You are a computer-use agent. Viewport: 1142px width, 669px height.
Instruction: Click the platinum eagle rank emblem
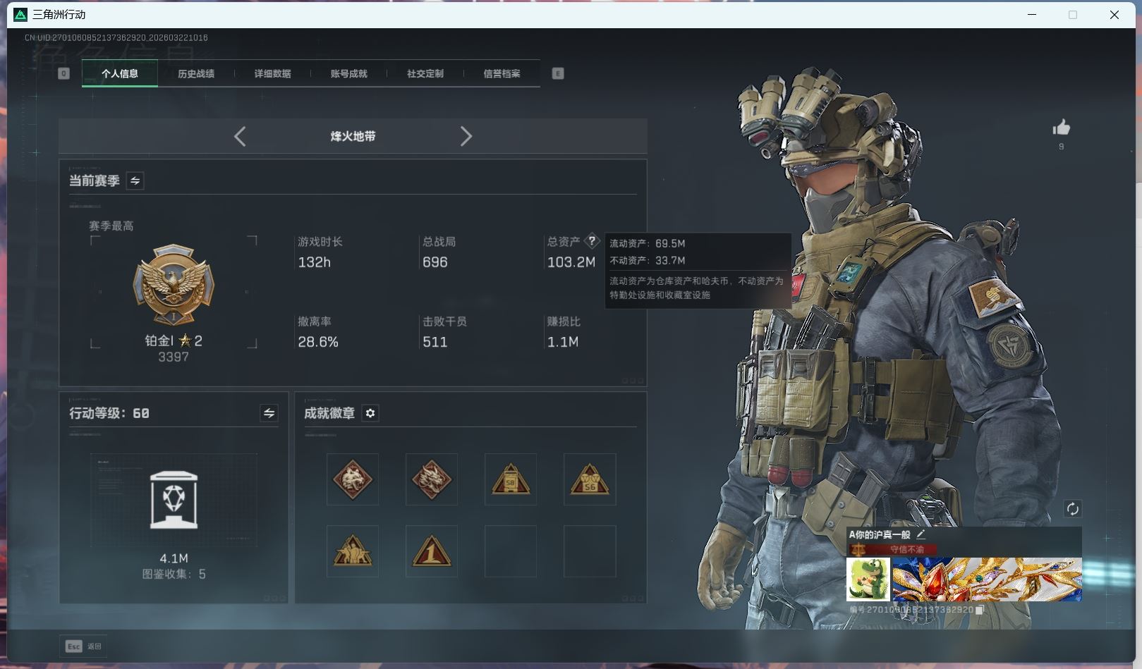pos(174,286)
